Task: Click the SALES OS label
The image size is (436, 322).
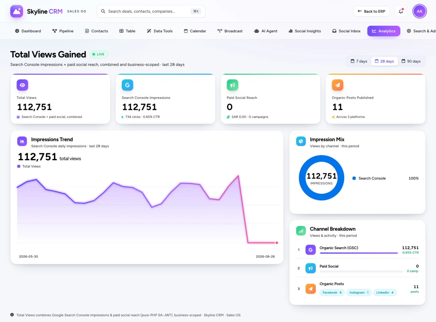Action: (x=77, y=11)
